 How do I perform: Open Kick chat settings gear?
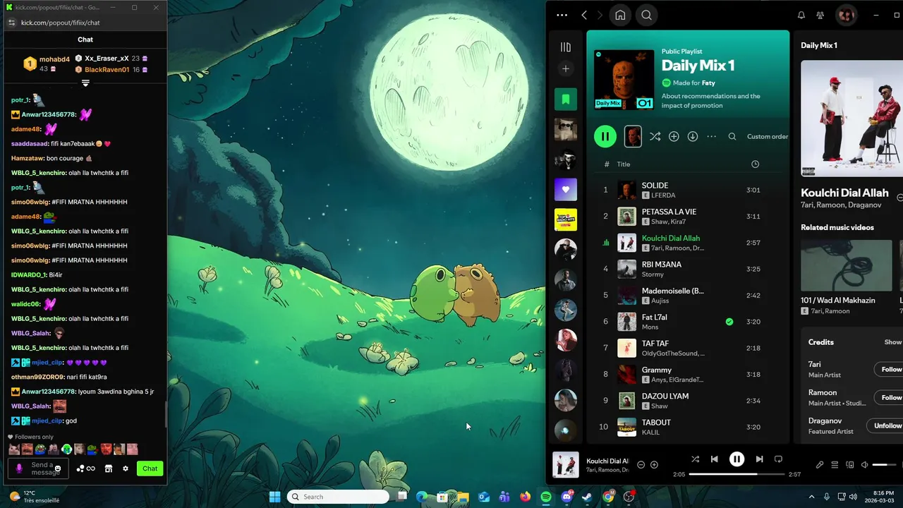click(x=126, y=468)
